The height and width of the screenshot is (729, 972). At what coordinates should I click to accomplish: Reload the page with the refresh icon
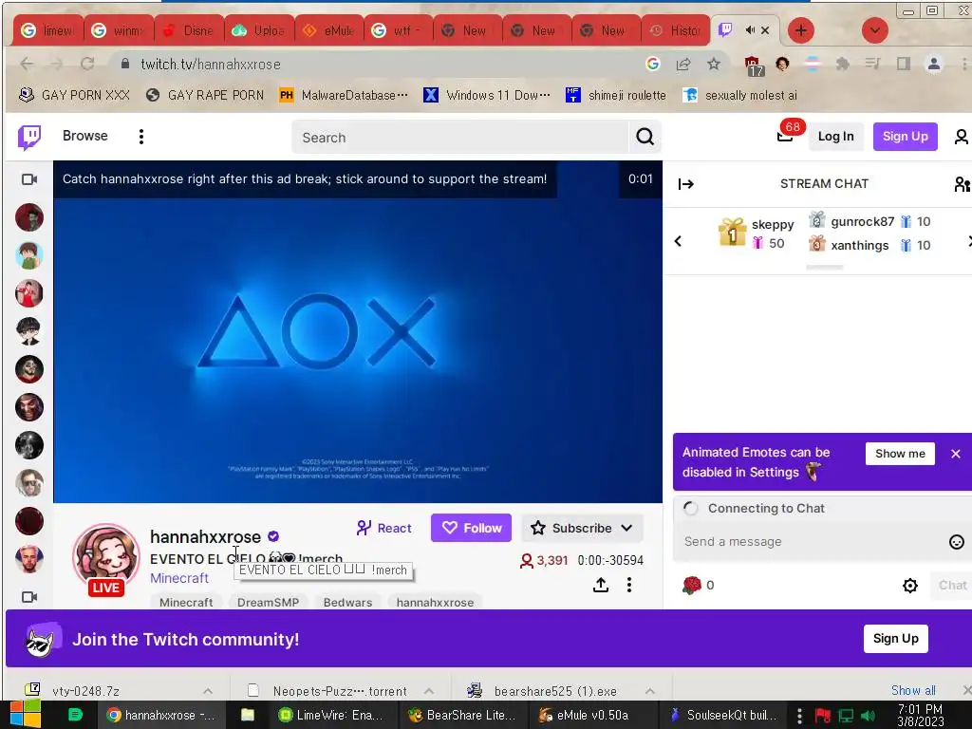pyautogui.click(x=87, y=64)
